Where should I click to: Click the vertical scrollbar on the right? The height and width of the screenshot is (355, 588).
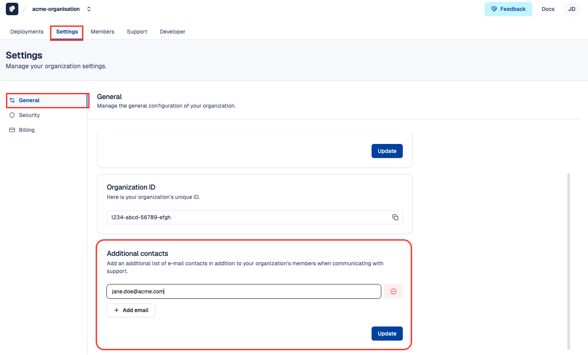pyautogui.click(x=569, y=261)
